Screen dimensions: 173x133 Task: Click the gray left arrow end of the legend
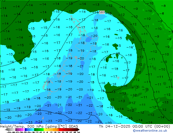(x=6, y=129)
